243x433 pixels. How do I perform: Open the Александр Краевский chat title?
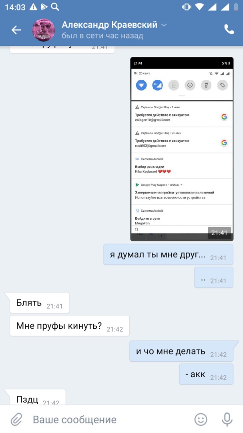pos(109,24)
